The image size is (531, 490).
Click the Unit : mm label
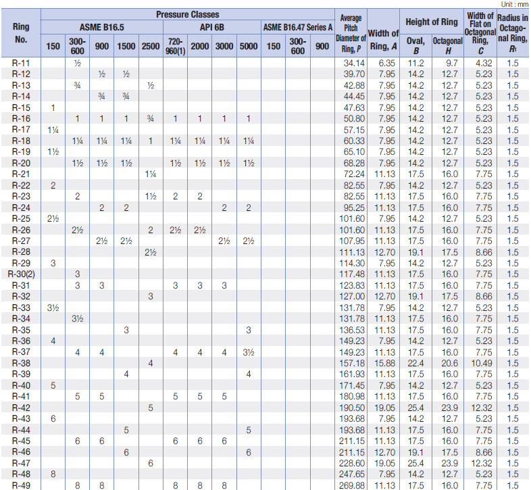coord(514,4)
